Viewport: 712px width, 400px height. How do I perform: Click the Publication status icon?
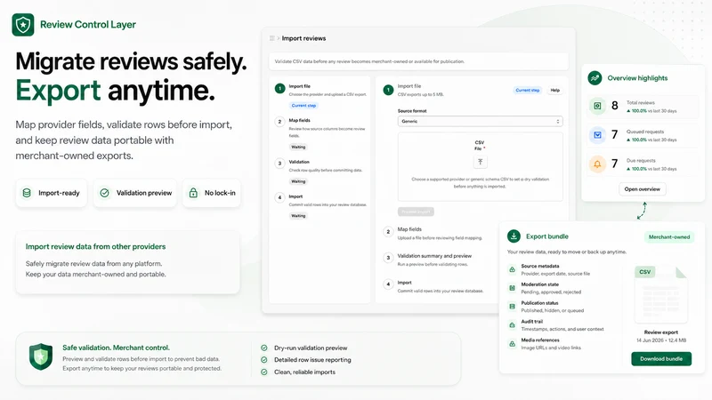[x=513, y=307]
